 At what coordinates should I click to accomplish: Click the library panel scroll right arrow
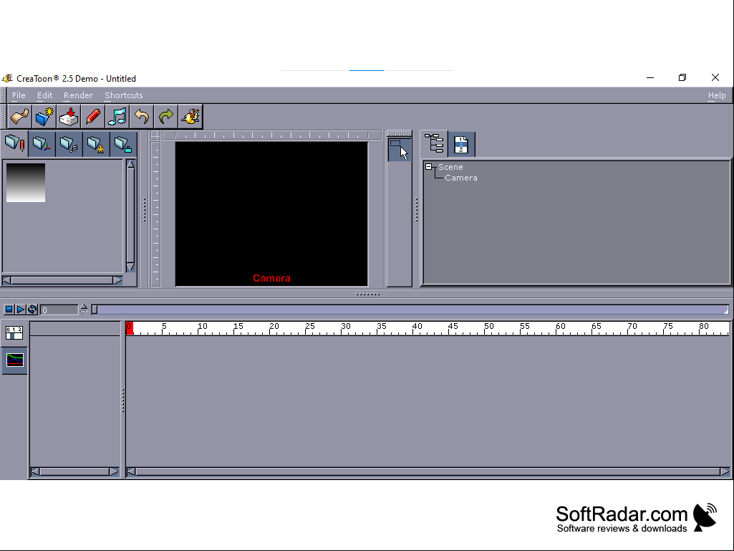(x=117, y=280)
